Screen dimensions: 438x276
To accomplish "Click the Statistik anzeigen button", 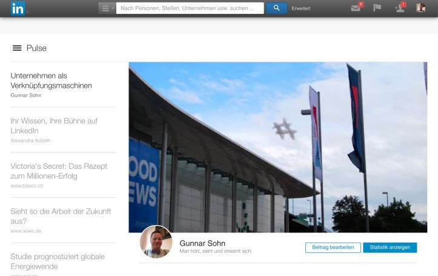I will point(390,248).
